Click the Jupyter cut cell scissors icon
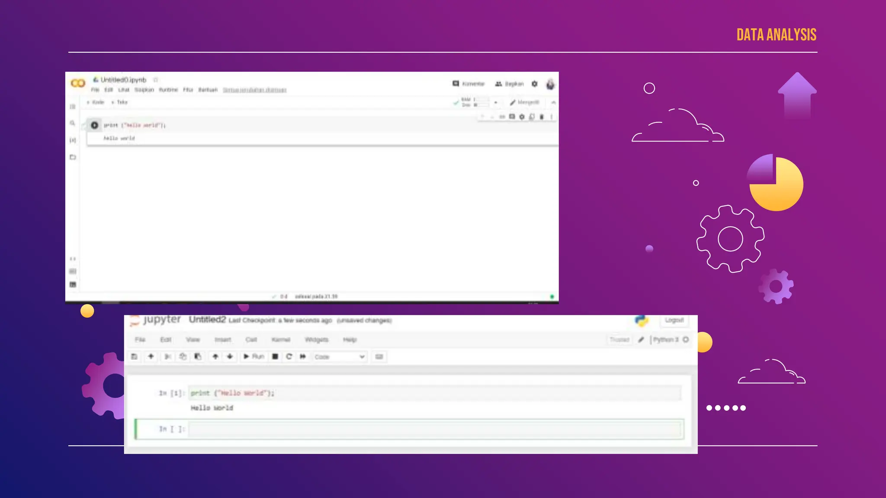This screenshot has width=886, height=498. tap(167, 357)
